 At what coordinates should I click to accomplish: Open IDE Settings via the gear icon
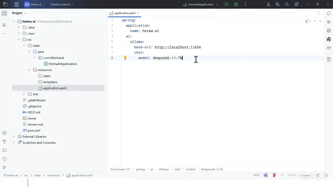click(296, 4)
